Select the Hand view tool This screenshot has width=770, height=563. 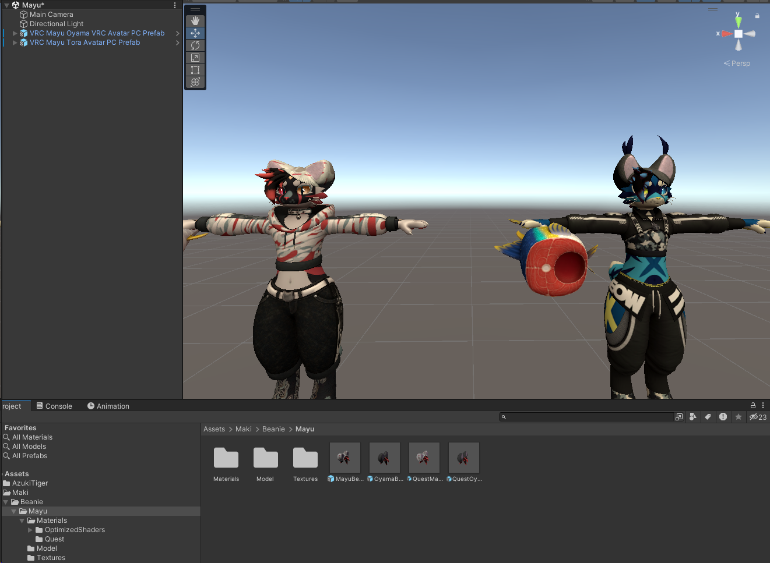point(195,21)
